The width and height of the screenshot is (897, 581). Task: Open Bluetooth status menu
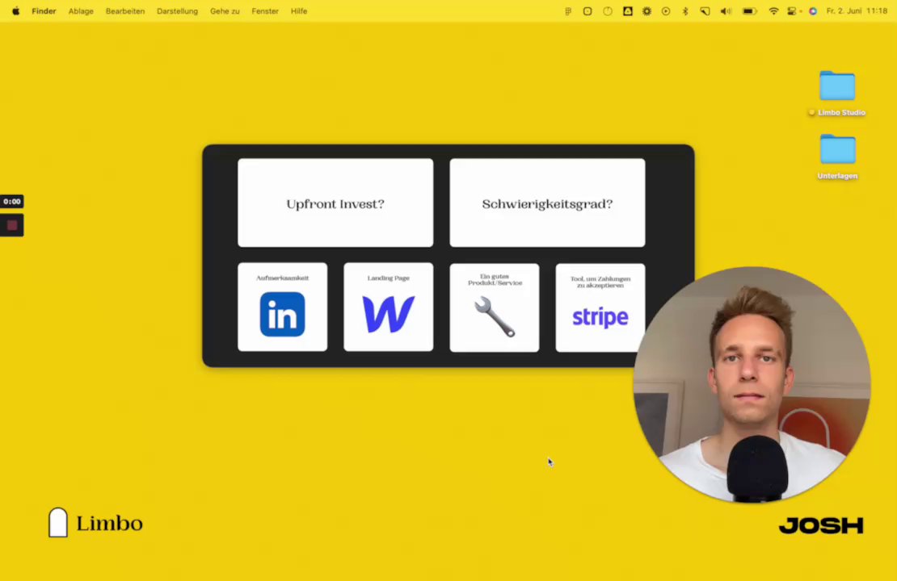(685, 10)
